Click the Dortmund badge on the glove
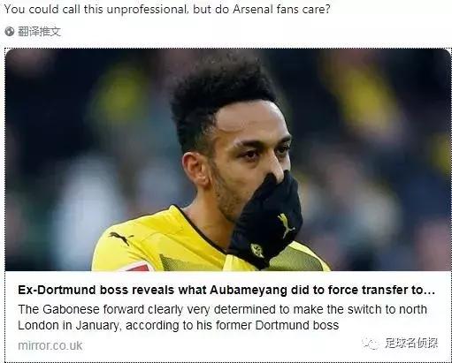452x363 pixels. (257, 250)
